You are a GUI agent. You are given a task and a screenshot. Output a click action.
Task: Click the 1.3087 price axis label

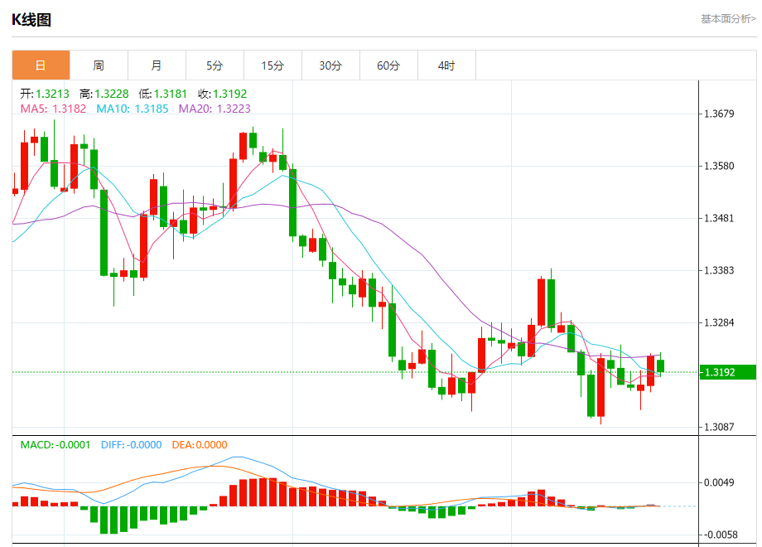719,427
